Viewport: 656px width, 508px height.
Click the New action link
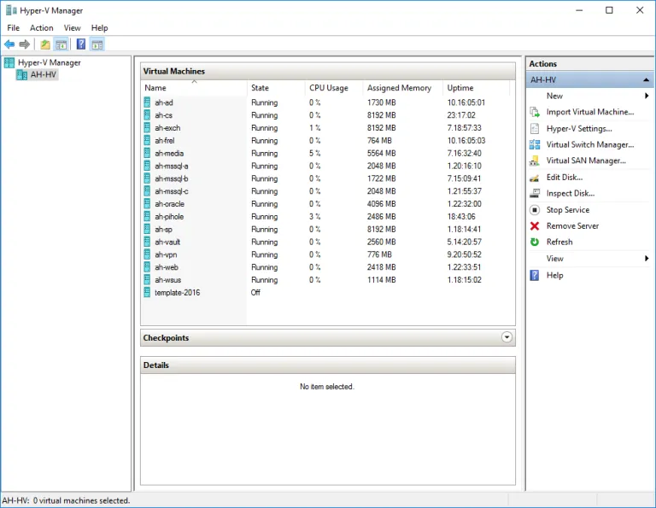pyautogui.click(x=554, y=96)
